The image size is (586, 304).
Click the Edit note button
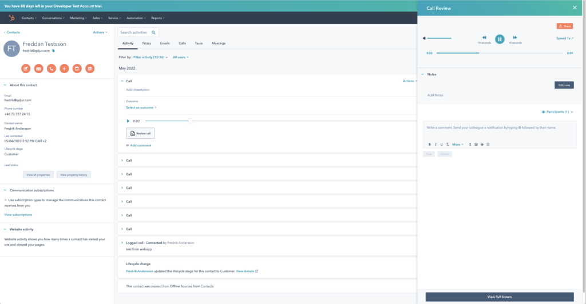[x=564, y=85]
